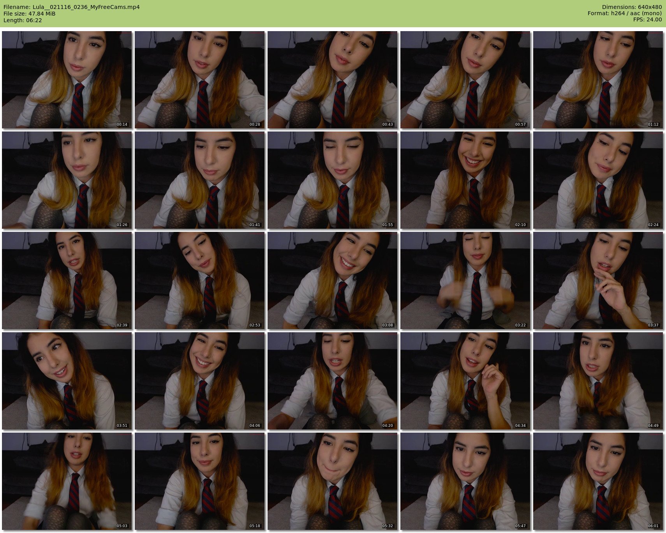Click the 'Dimensions: 640x480' text

632,7
